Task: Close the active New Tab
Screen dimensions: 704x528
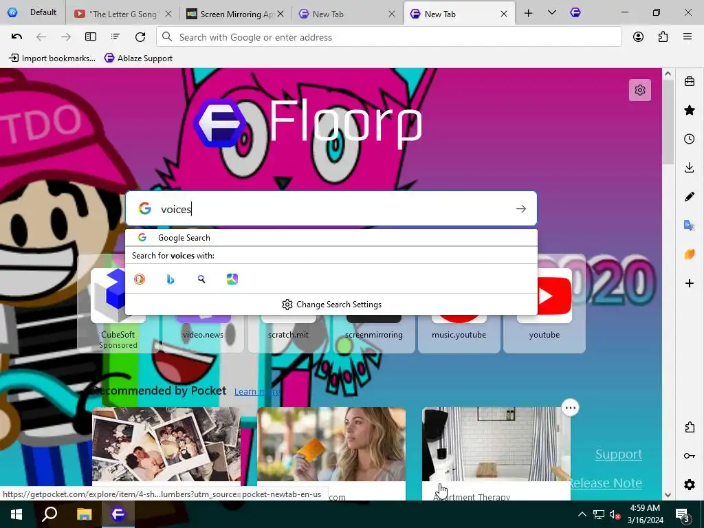Action: [504, 14]
